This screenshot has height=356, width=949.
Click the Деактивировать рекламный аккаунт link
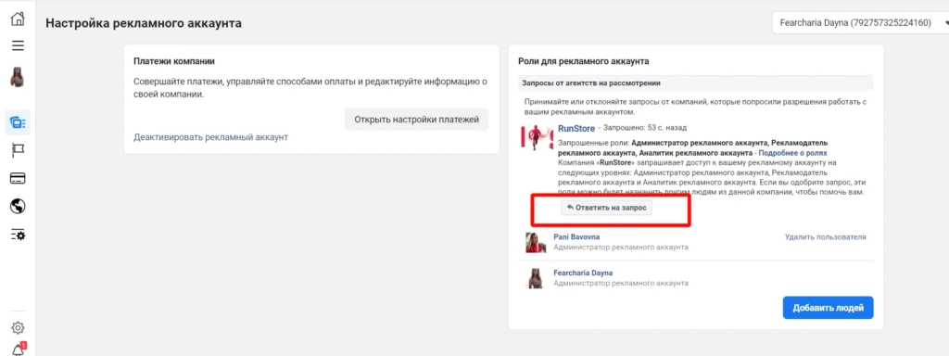(x=210, y=137)
